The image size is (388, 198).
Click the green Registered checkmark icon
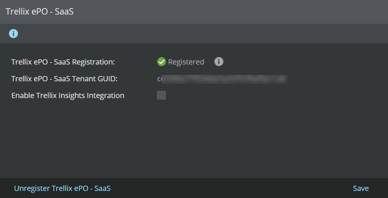[161, 62]
